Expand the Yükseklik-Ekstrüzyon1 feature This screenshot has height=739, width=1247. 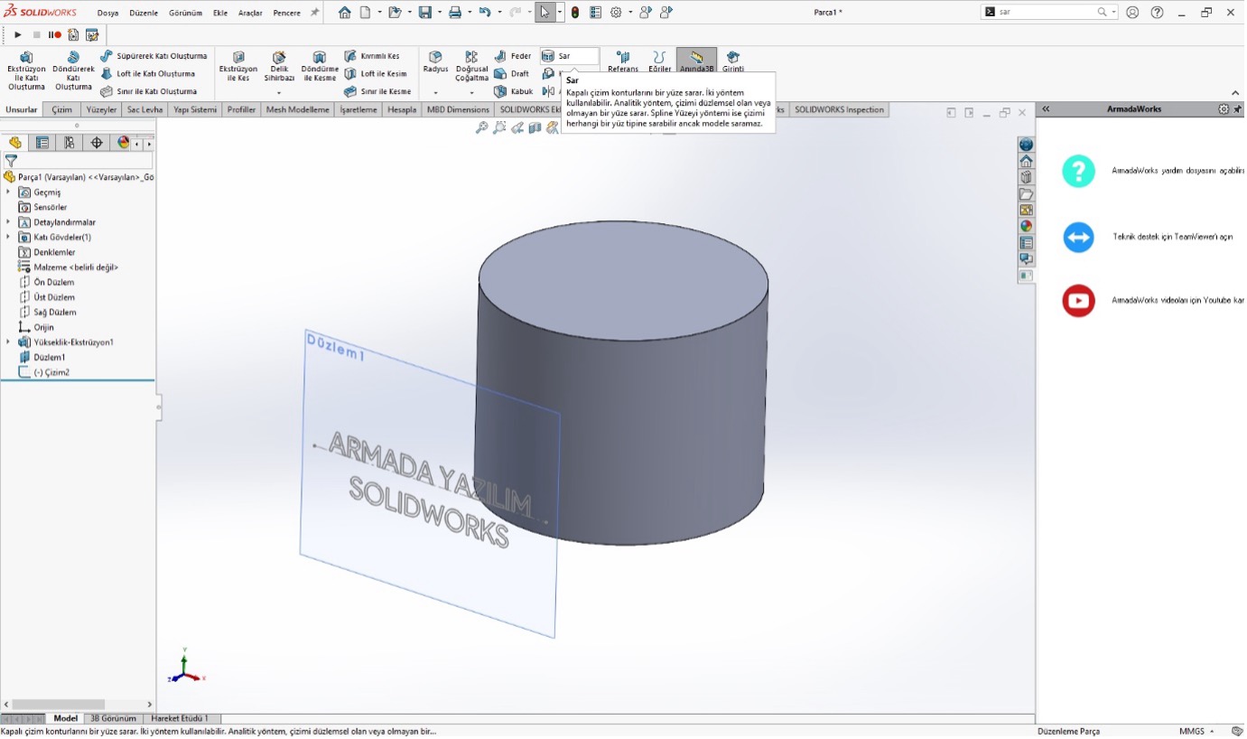click(x=9, y=342)
